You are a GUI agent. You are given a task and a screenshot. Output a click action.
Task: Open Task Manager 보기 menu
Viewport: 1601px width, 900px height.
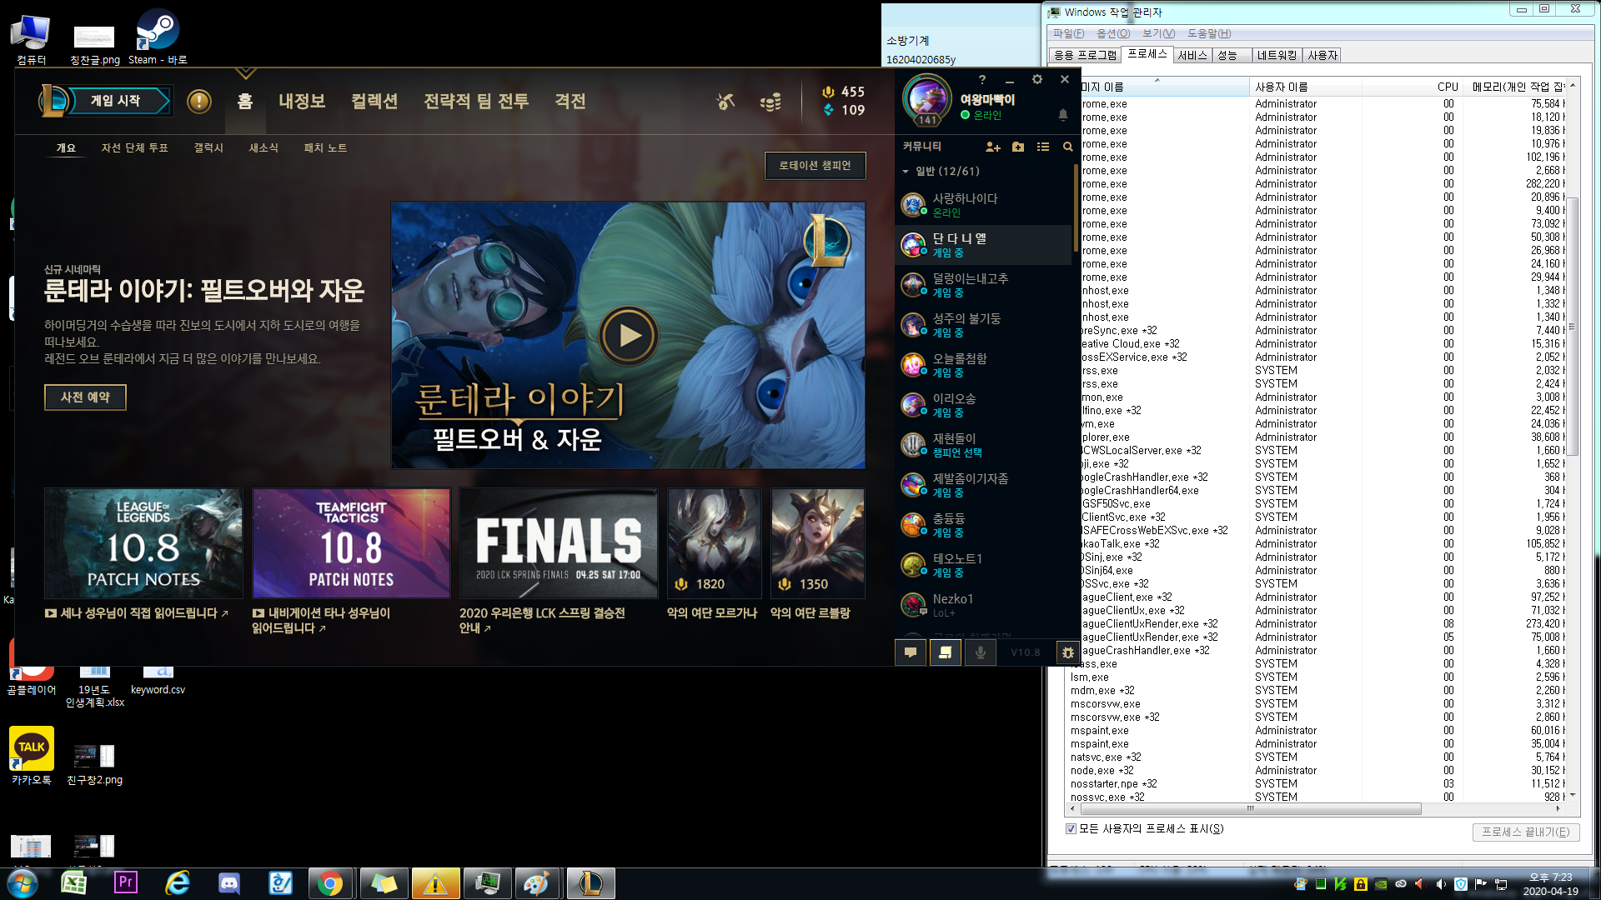click(x=1158, y=33)
